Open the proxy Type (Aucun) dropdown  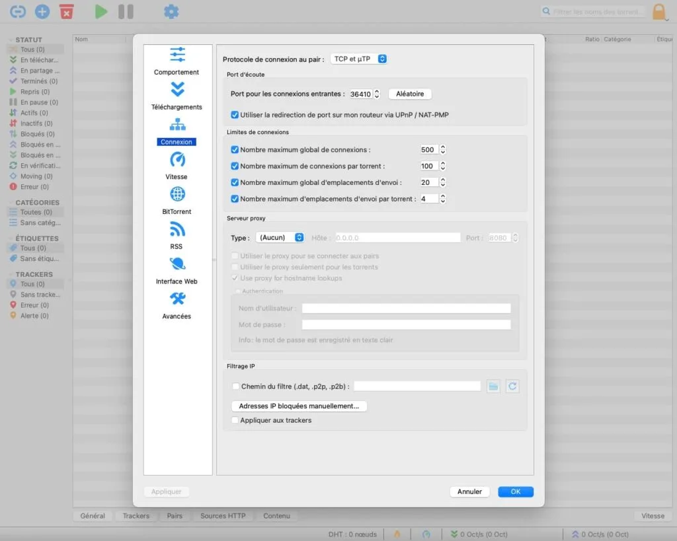280,237
